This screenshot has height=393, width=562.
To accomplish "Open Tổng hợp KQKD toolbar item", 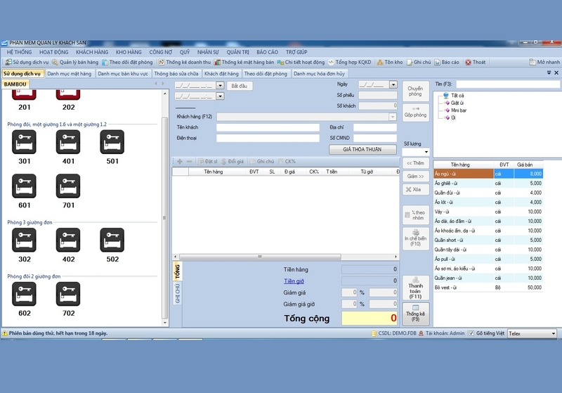I will [x=350, y=62].
